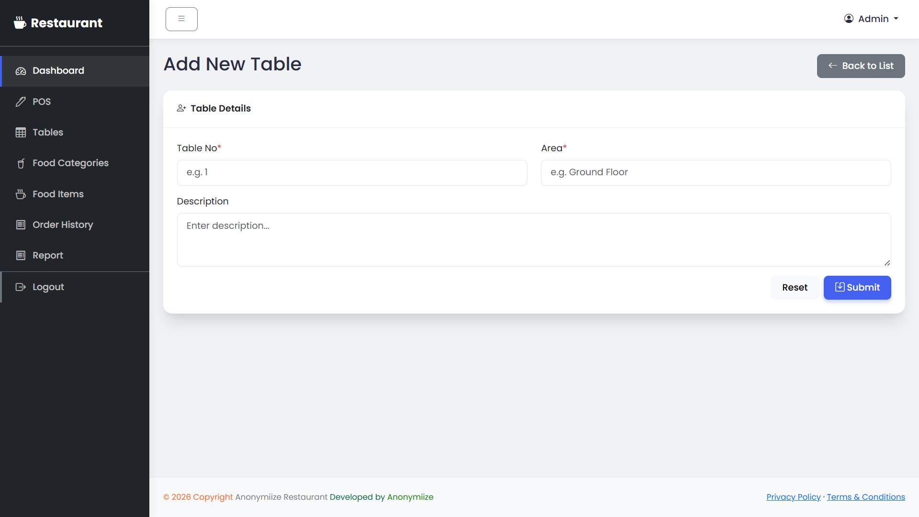Click the 'Anonymiize Restaurant' footer text

tap(281, 497)
